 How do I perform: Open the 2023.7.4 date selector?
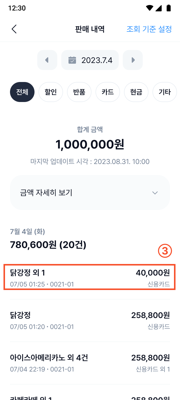[x=90, y=60]
